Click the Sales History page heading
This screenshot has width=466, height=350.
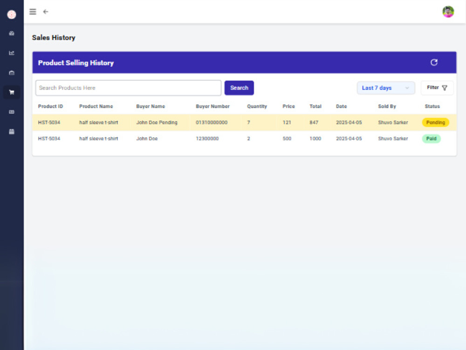(x=54, y=38)
